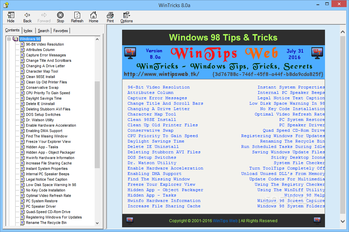Click the topic pane scroll down arrow
The width and height of the screenshot is (349, 232).
click(343, 221)
